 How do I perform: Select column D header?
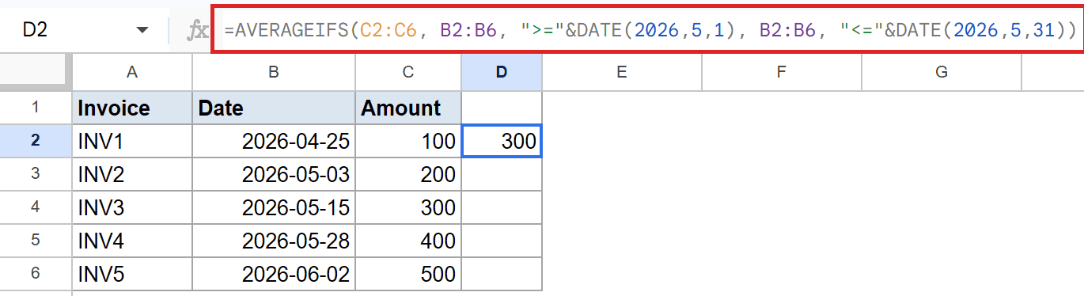pyautogui.click(x=502, y=73)
